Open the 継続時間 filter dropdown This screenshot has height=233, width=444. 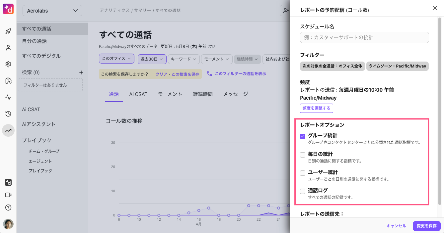click(247, 59)
